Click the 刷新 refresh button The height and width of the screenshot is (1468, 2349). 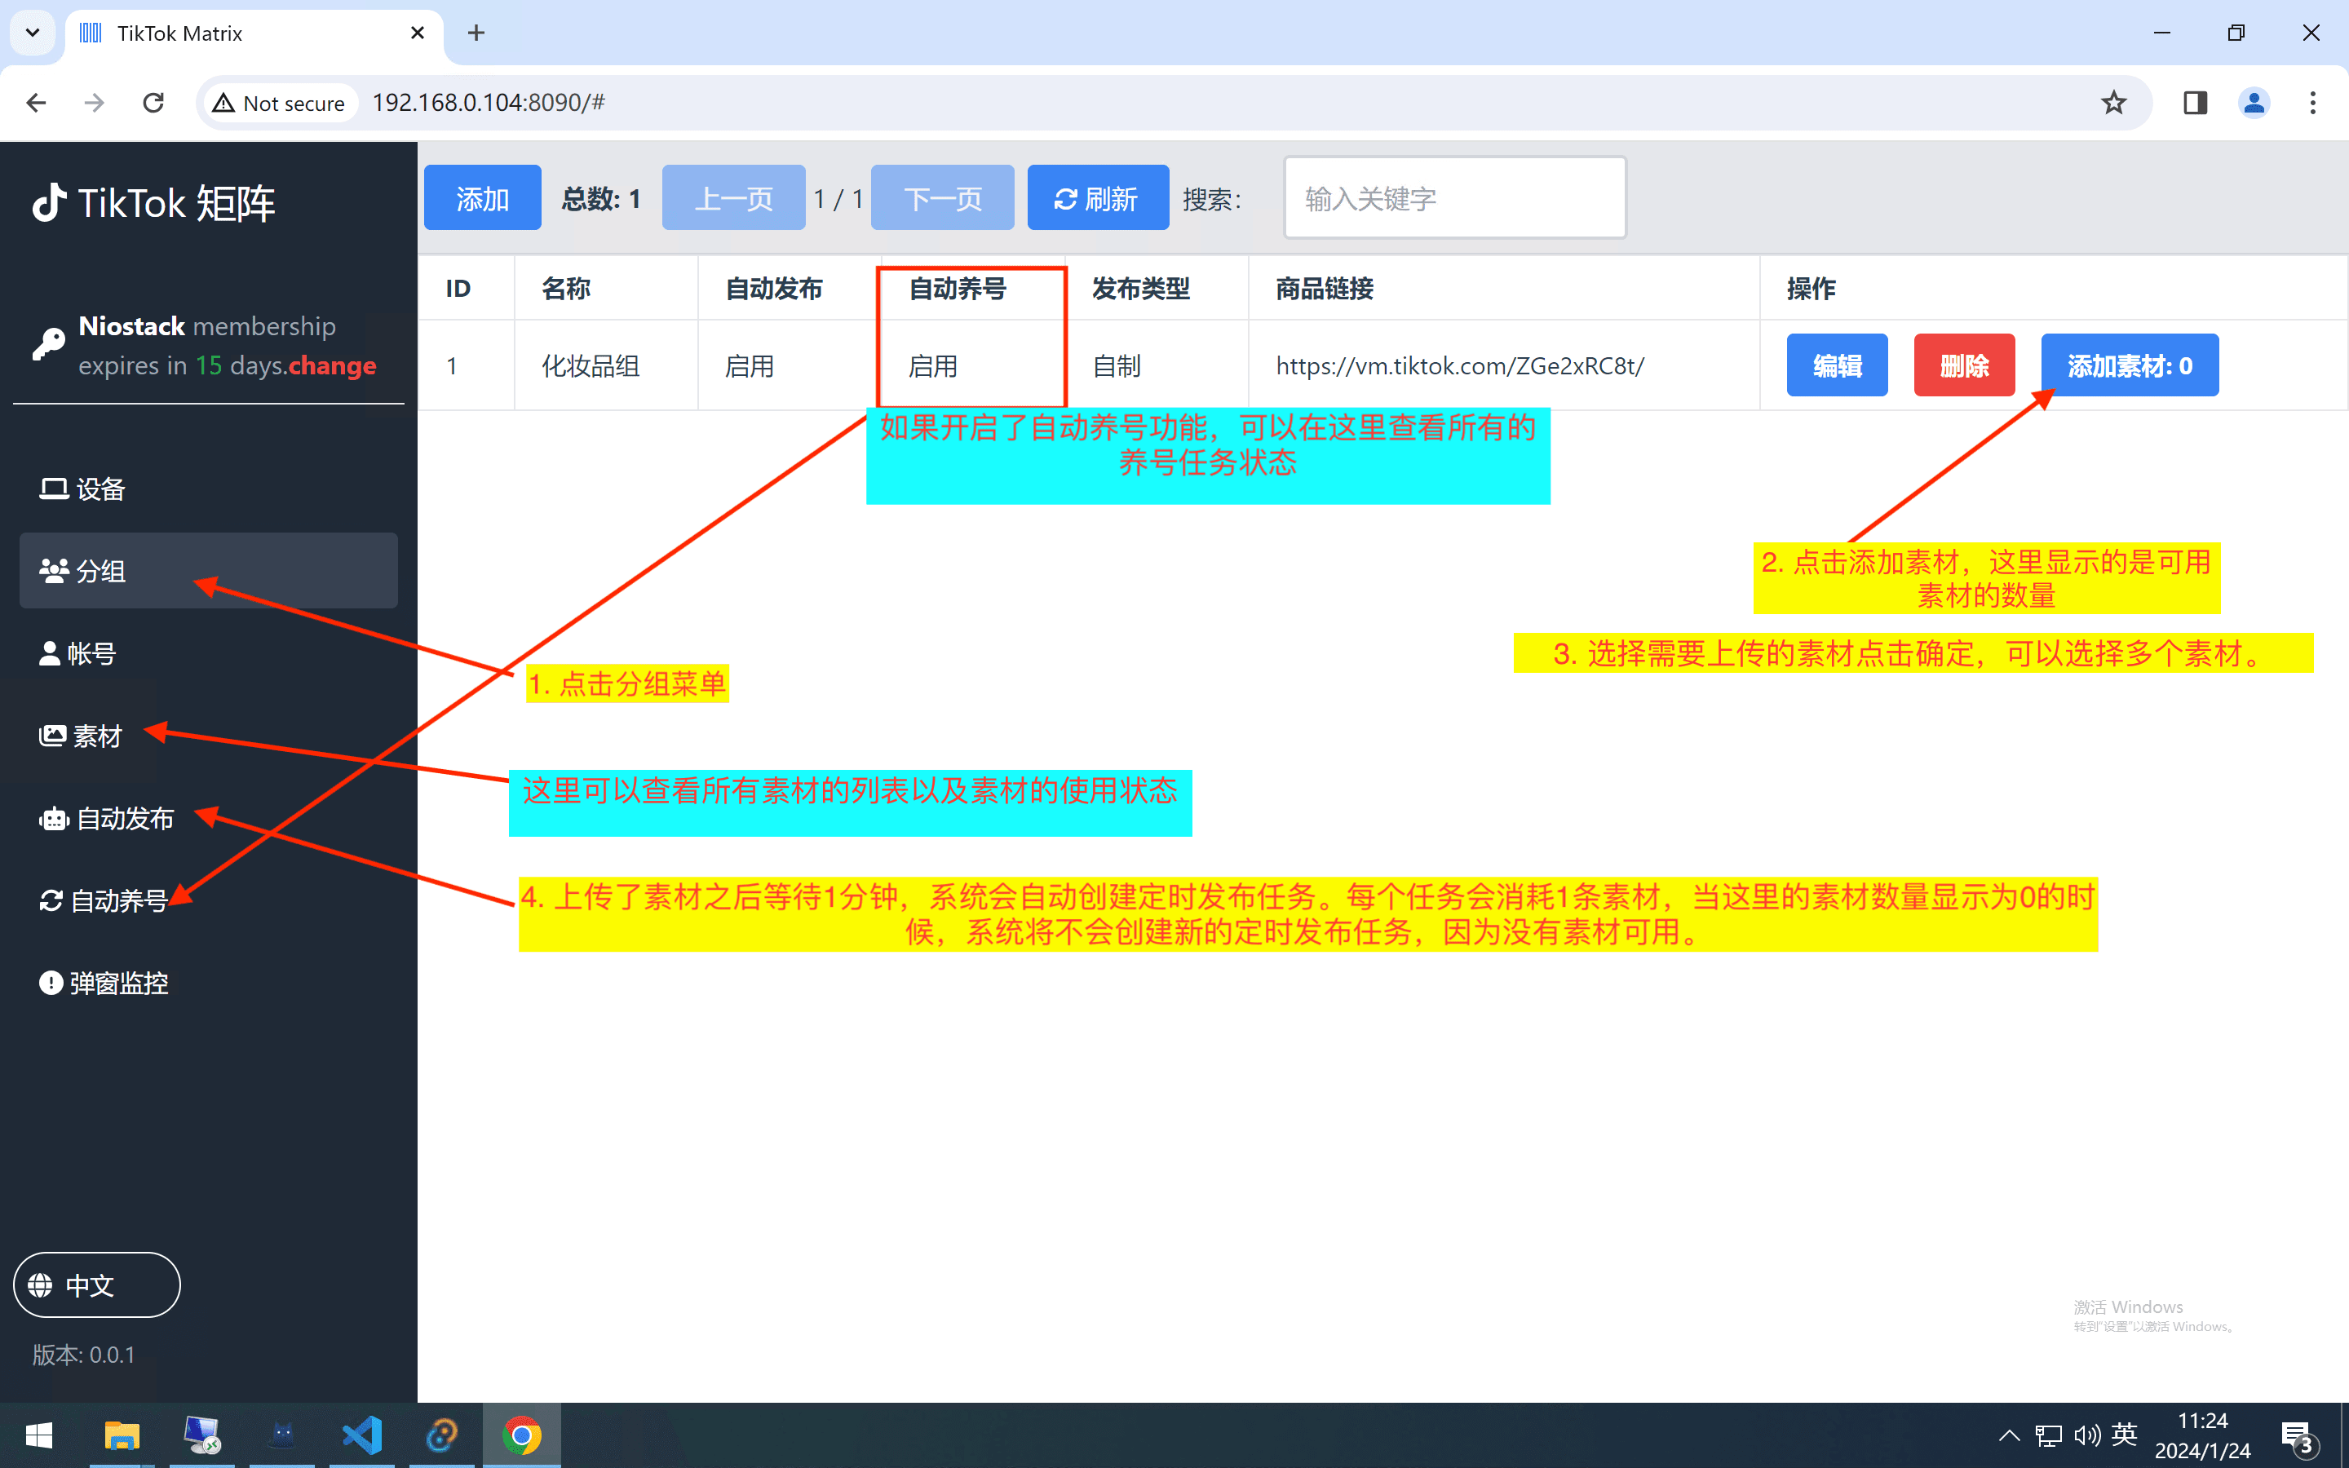pos(1098,198)
